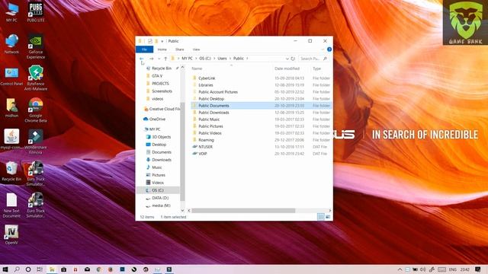
Task: Open the Share ribbon tab
Action: coord(180,49)
